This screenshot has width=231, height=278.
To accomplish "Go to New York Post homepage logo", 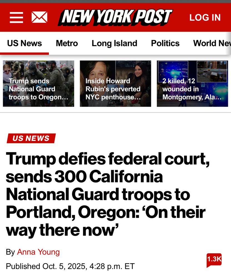I will pyautogui.click(x=115, y=17).
